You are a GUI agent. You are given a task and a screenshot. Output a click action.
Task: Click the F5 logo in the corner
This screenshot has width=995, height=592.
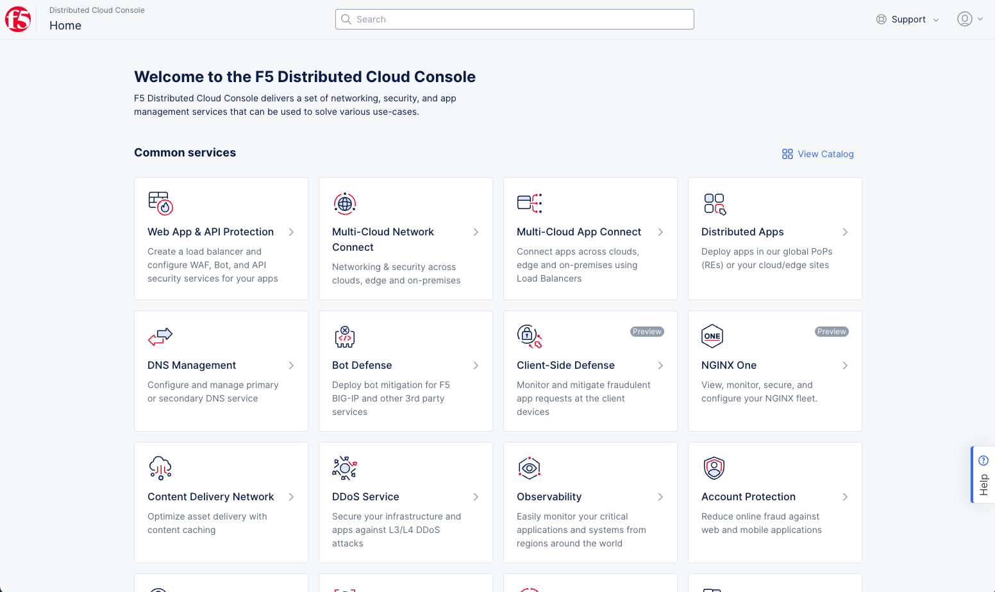click(17, 19)
